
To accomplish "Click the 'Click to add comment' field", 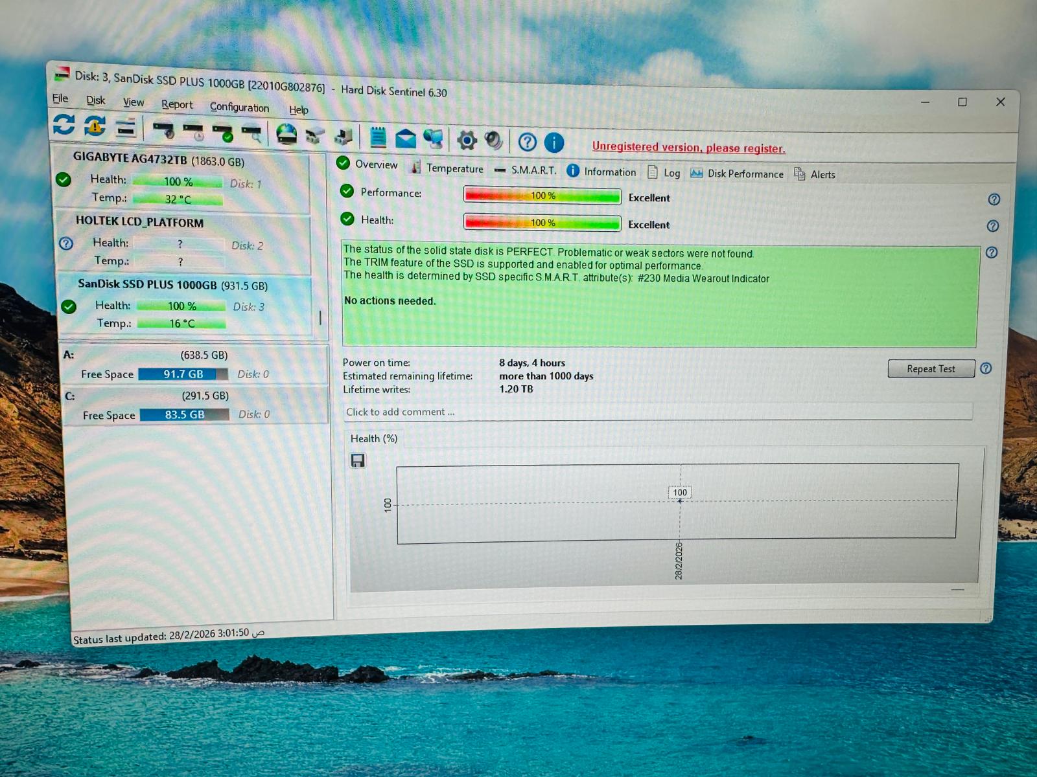I will pyautogui.click(x=657, y=412).
